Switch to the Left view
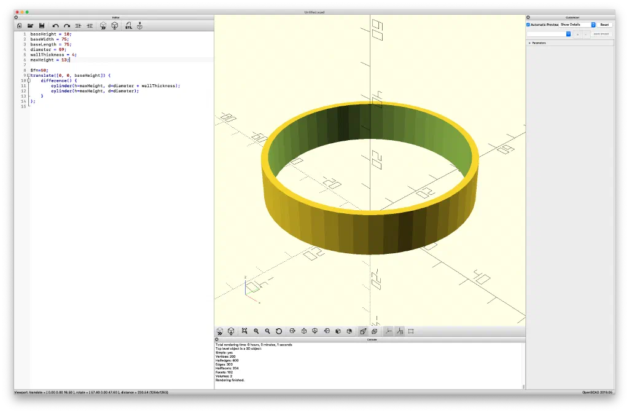Image resolution: width=629 pixels, height=413 pixels. [327, 331]
